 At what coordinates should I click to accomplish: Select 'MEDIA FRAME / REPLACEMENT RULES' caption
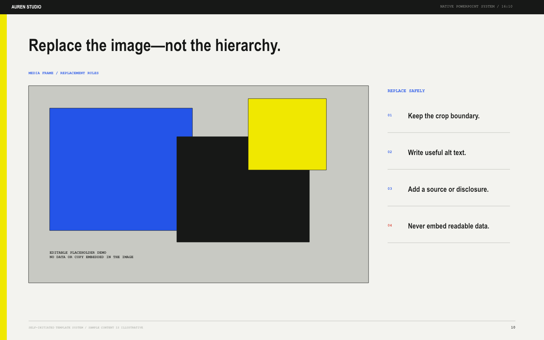[x=64, y=73]
